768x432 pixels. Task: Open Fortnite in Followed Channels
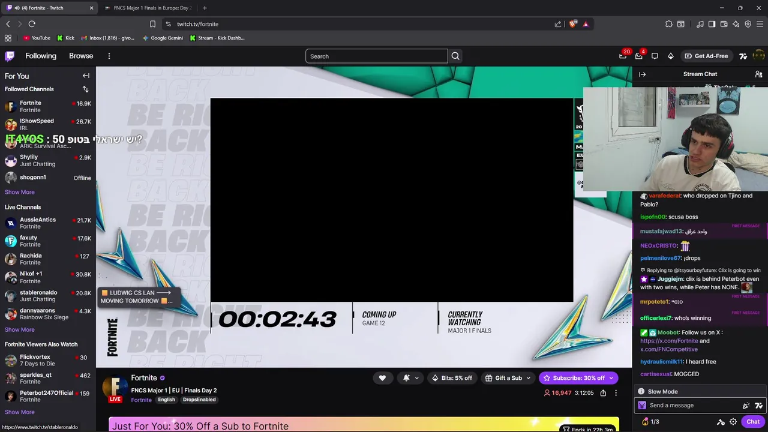click(x=48, y=106)
